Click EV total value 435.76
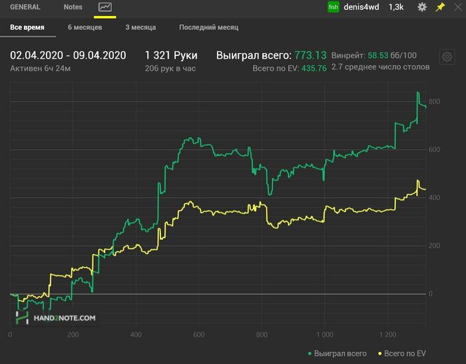The image size is (466, 364). coord(314,69)
